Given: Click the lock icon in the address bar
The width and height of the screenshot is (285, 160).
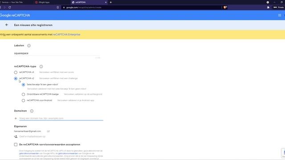Looking at the screenshot, I should point(64,8).
